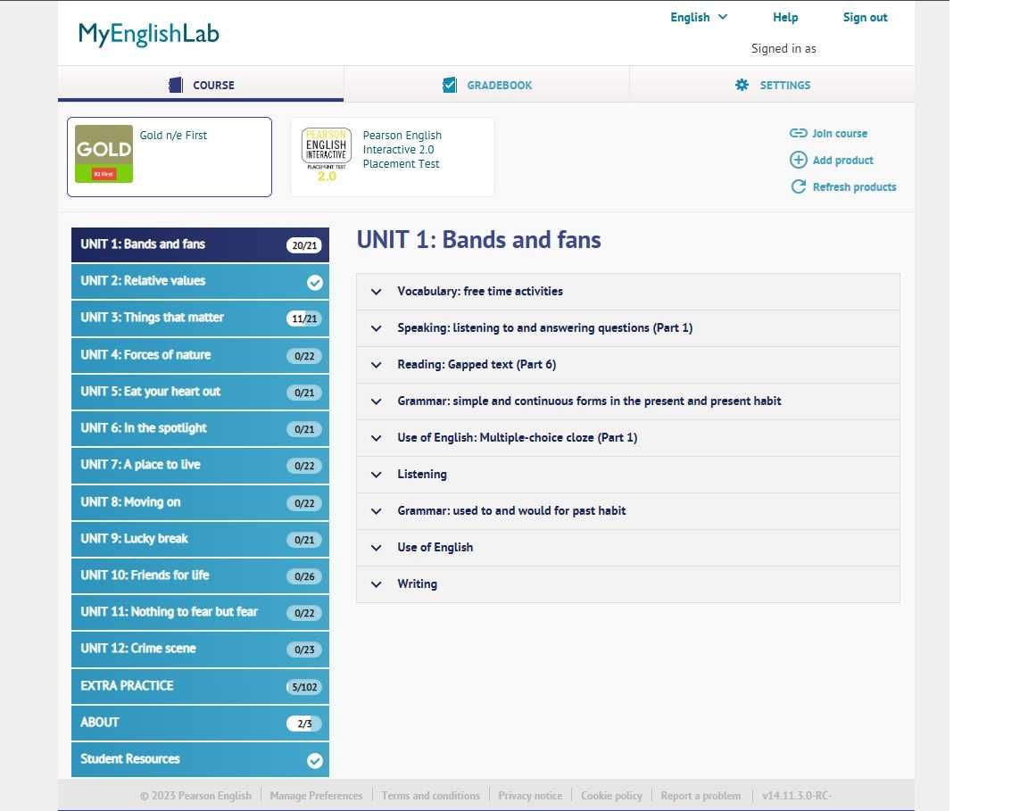Screen dimensions: 1028x811
Task: Expand the plain Use of English section
Action: [x=628, y=548]
